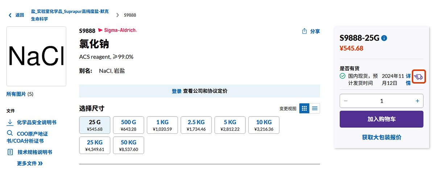Click the share icon
The width and height of the screenshot is (435, 170).
(x=304, y=31)
